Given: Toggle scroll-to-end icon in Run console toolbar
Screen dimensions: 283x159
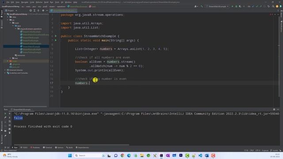Looking at the screenshot, I should 10,125.
